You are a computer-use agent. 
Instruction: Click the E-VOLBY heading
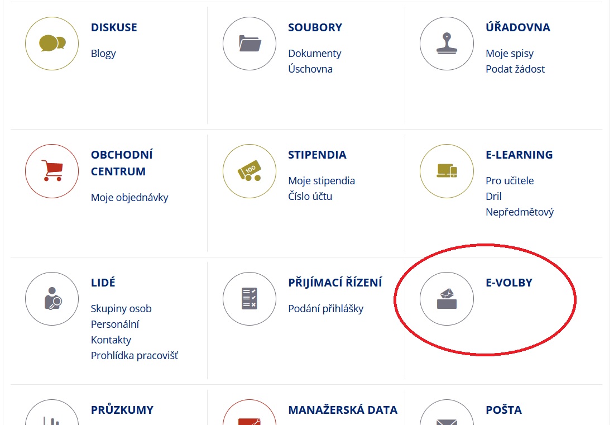point(509,283)
